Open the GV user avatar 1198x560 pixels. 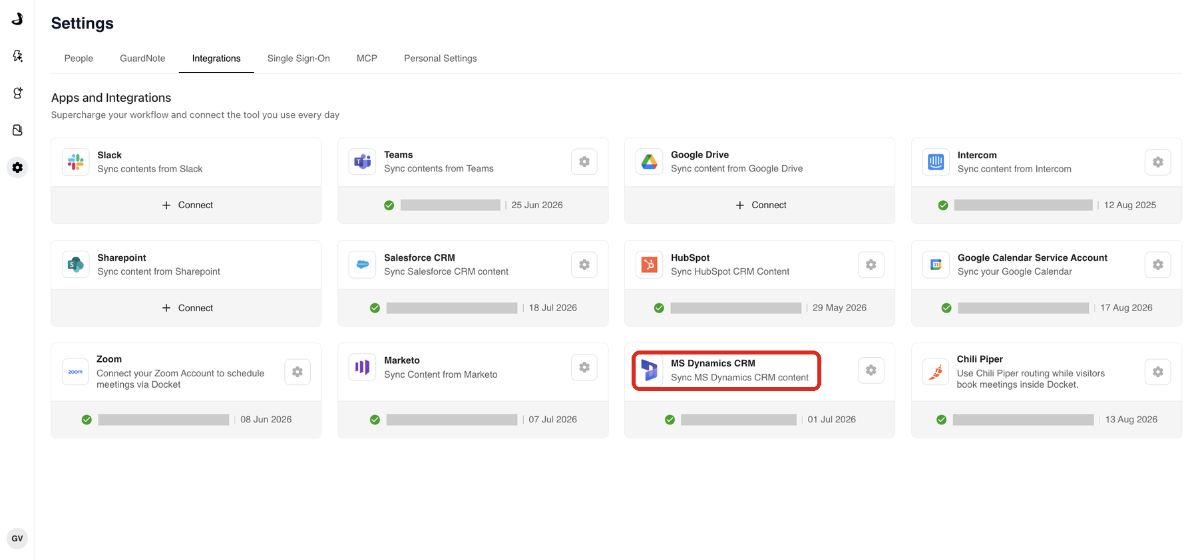[17, 539]
